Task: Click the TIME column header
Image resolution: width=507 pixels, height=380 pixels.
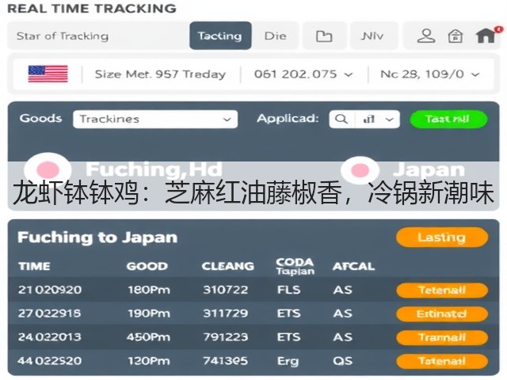Action: coord(34,266)
